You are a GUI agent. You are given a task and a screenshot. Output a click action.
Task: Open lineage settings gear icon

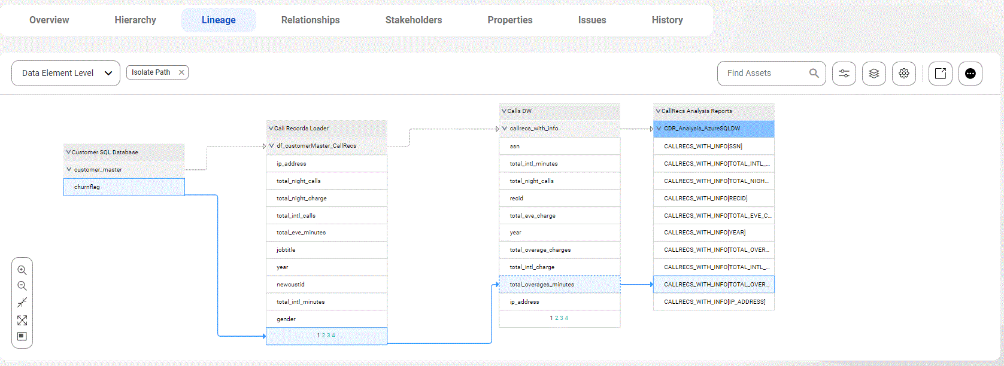point(903,74)
